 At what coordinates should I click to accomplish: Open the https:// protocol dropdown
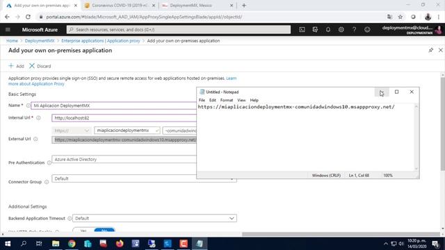click(x=72, y=131)
